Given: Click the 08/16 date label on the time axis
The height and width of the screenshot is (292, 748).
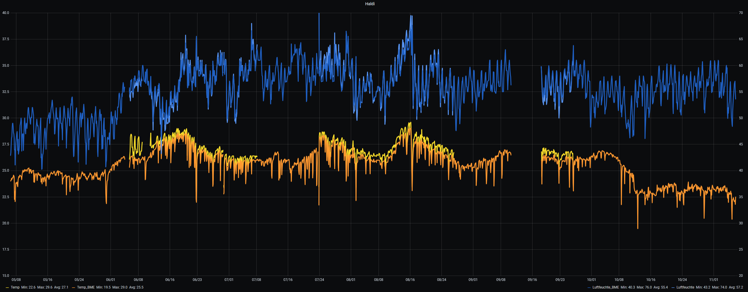Looking at the screenshot, I should pos(410,280).
